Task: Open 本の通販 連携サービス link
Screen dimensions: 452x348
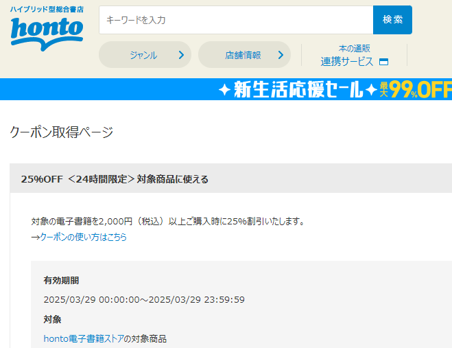Action: 355,55
